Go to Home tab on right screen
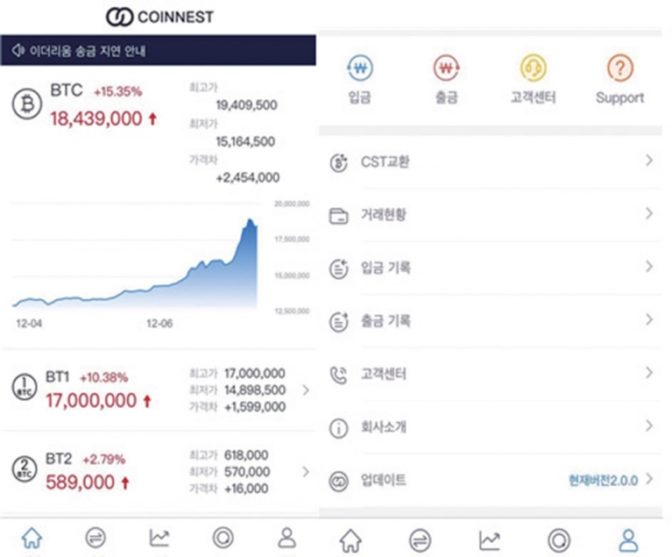672x557 pixels. (350, 540)
